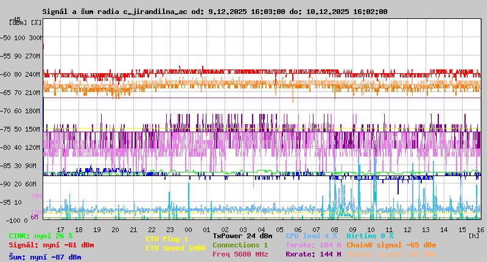Click the hour 20 mark on time axis
This screenshot has width=487, height=262.
pos(116,230)
